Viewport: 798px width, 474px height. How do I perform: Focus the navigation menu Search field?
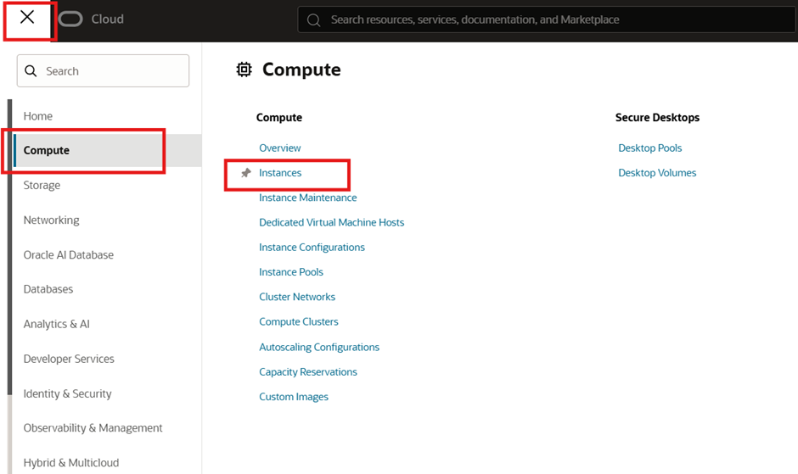[113, 71]
